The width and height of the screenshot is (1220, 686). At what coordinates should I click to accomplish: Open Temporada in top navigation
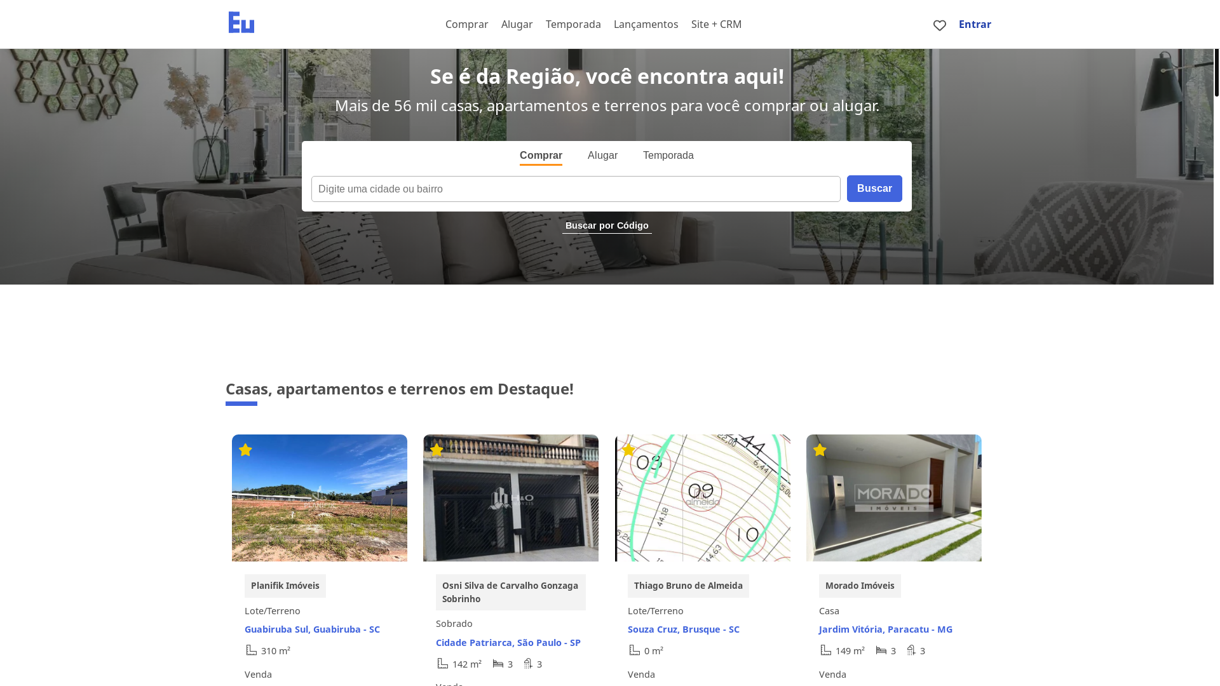coord(573,24)
